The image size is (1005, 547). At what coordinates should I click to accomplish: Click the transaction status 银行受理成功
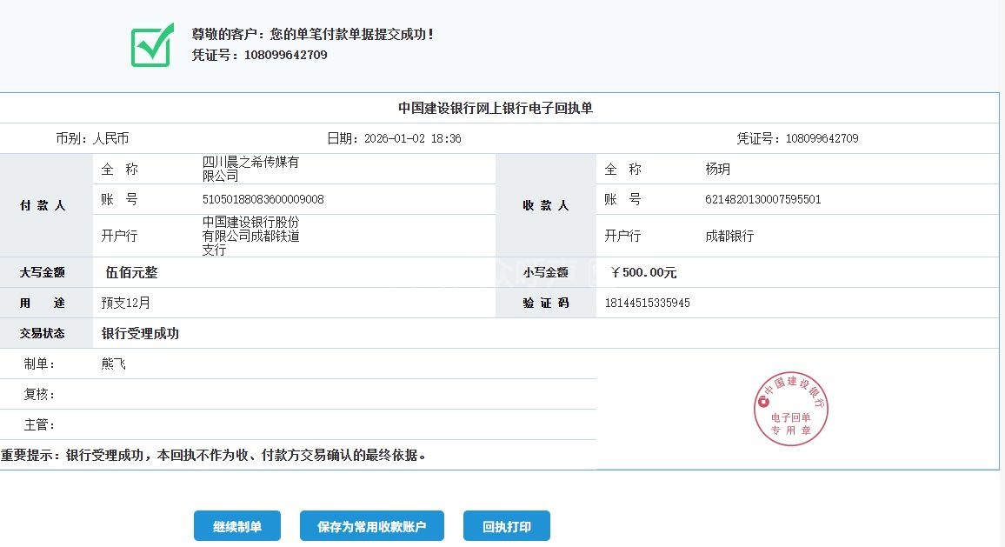click(x=140, y=333)
